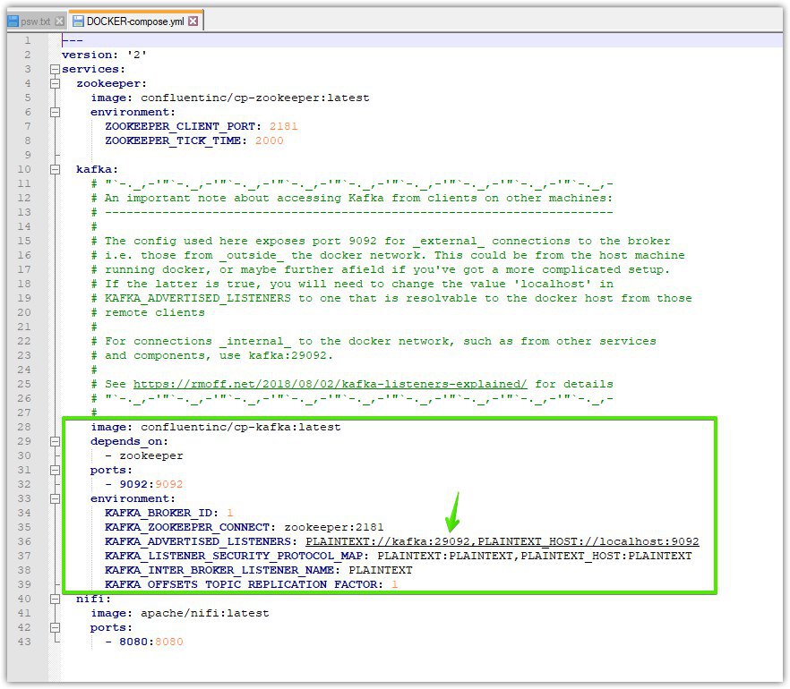The height and width of the screenshot is (689, 790).
Task: Click the 'services:' key
Action: pyautogui.click(x=94, y=70)
